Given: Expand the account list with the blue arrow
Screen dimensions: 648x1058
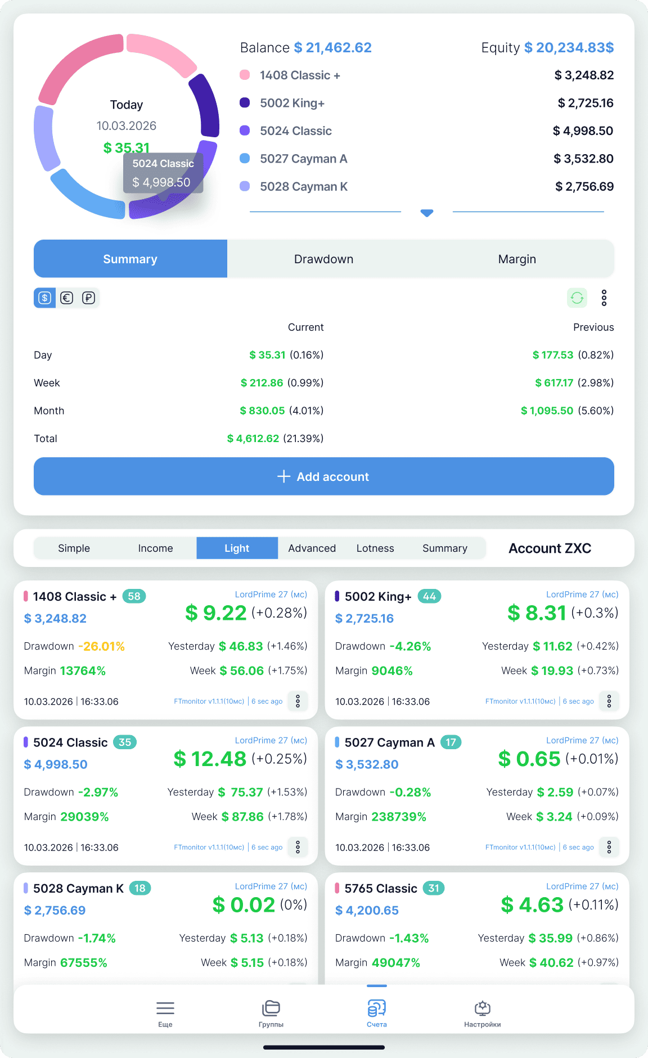Looking at the screenshot, I should (427, 213).
